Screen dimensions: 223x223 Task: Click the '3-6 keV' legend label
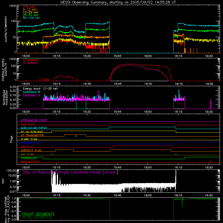click(29, 7)
